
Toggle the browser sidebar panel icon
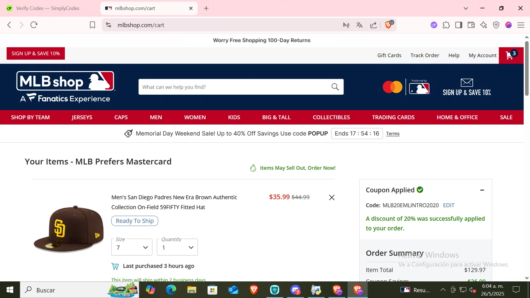tap(459, 25)
